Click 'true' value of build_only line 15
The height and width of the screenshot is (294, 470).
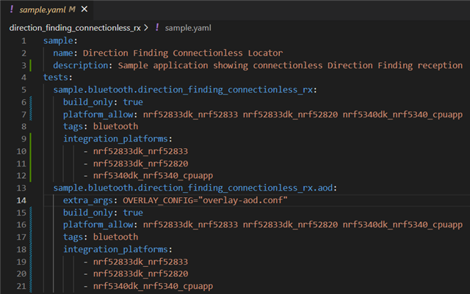coord(133,213)
